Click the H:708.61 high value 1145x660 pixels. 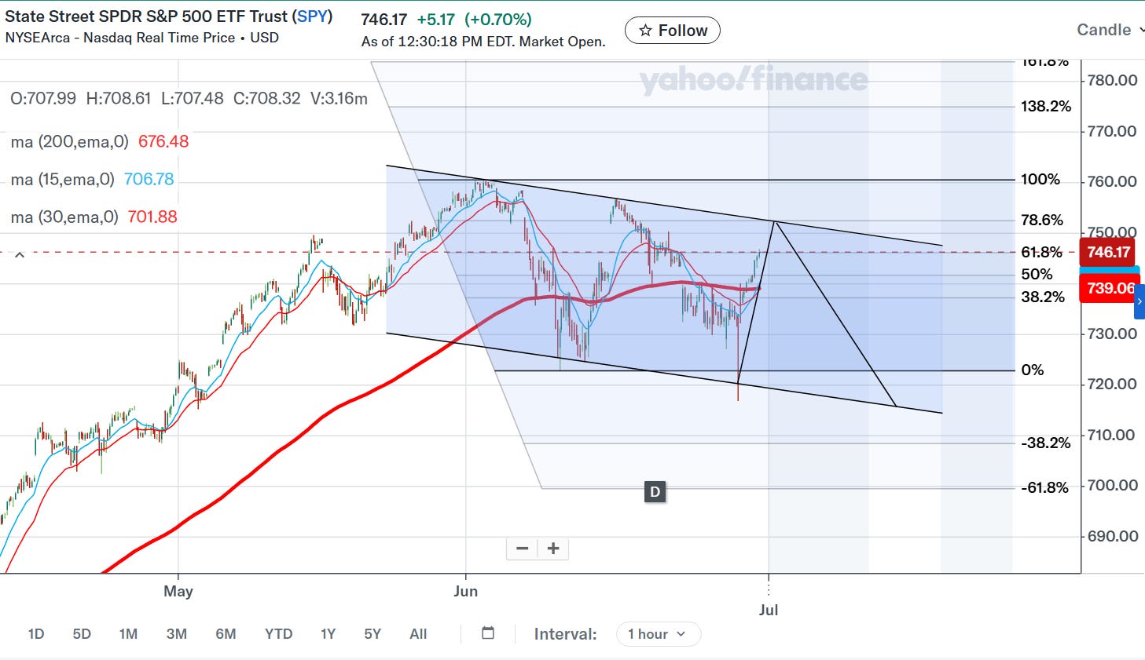[118, 99]
